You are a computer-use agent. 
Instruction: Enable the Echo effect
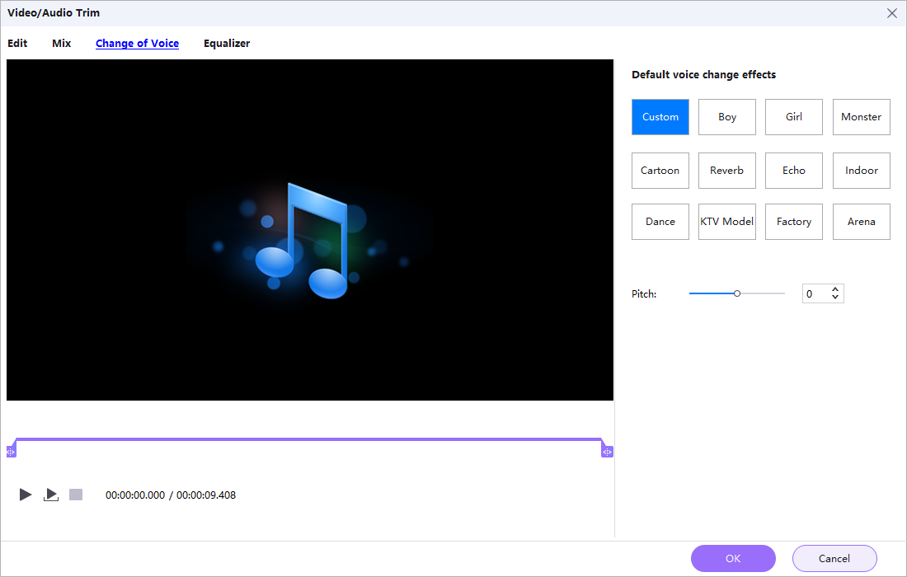pyautogui.click(x=793, y=171)
